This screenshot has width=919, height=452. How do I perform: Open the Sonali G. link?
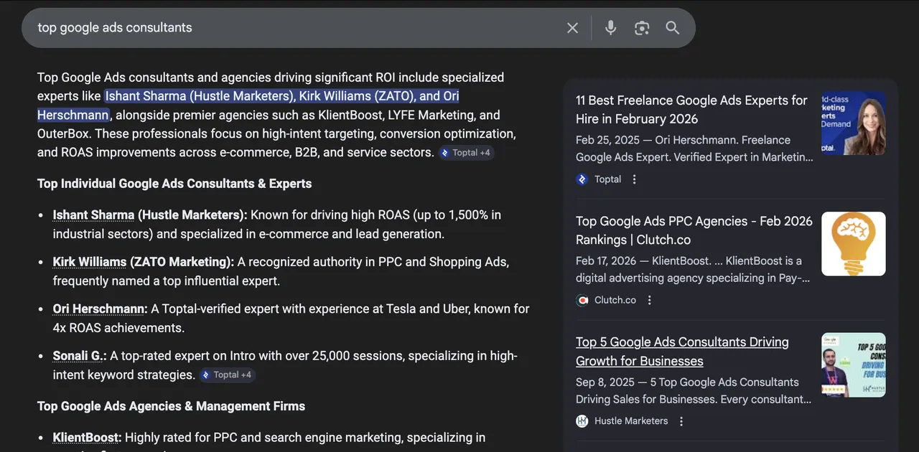click(80, 356)
